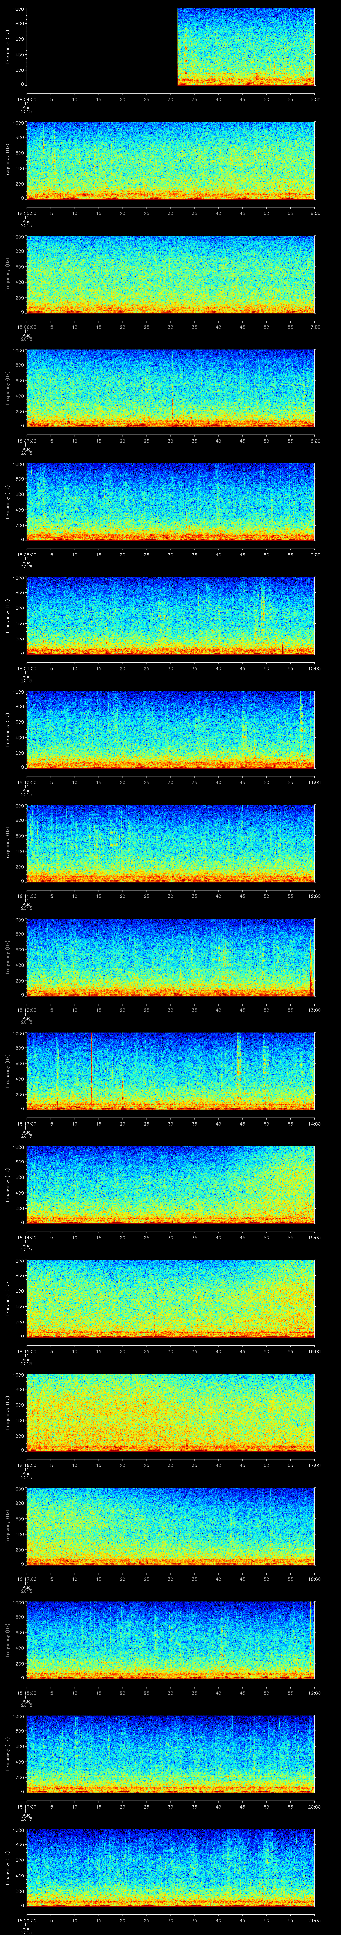Click the 18:05:00 time axis label
This screenshot has height=1935, width=341.
[x=26, y=213]
